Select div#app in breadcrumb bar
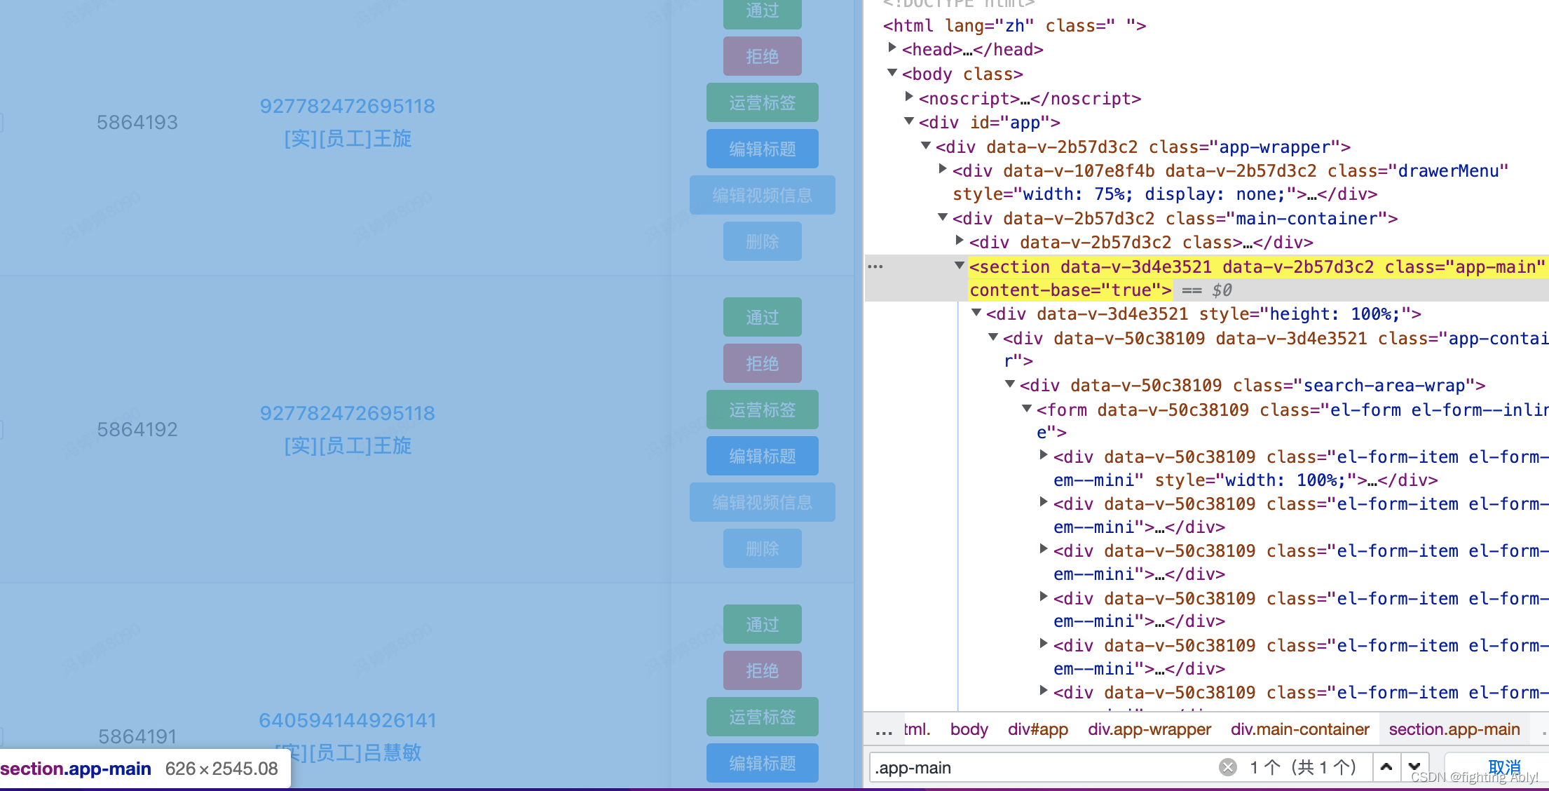Screen dimensions: 1549x791 pyautogui.click(x=1038, y=729)
